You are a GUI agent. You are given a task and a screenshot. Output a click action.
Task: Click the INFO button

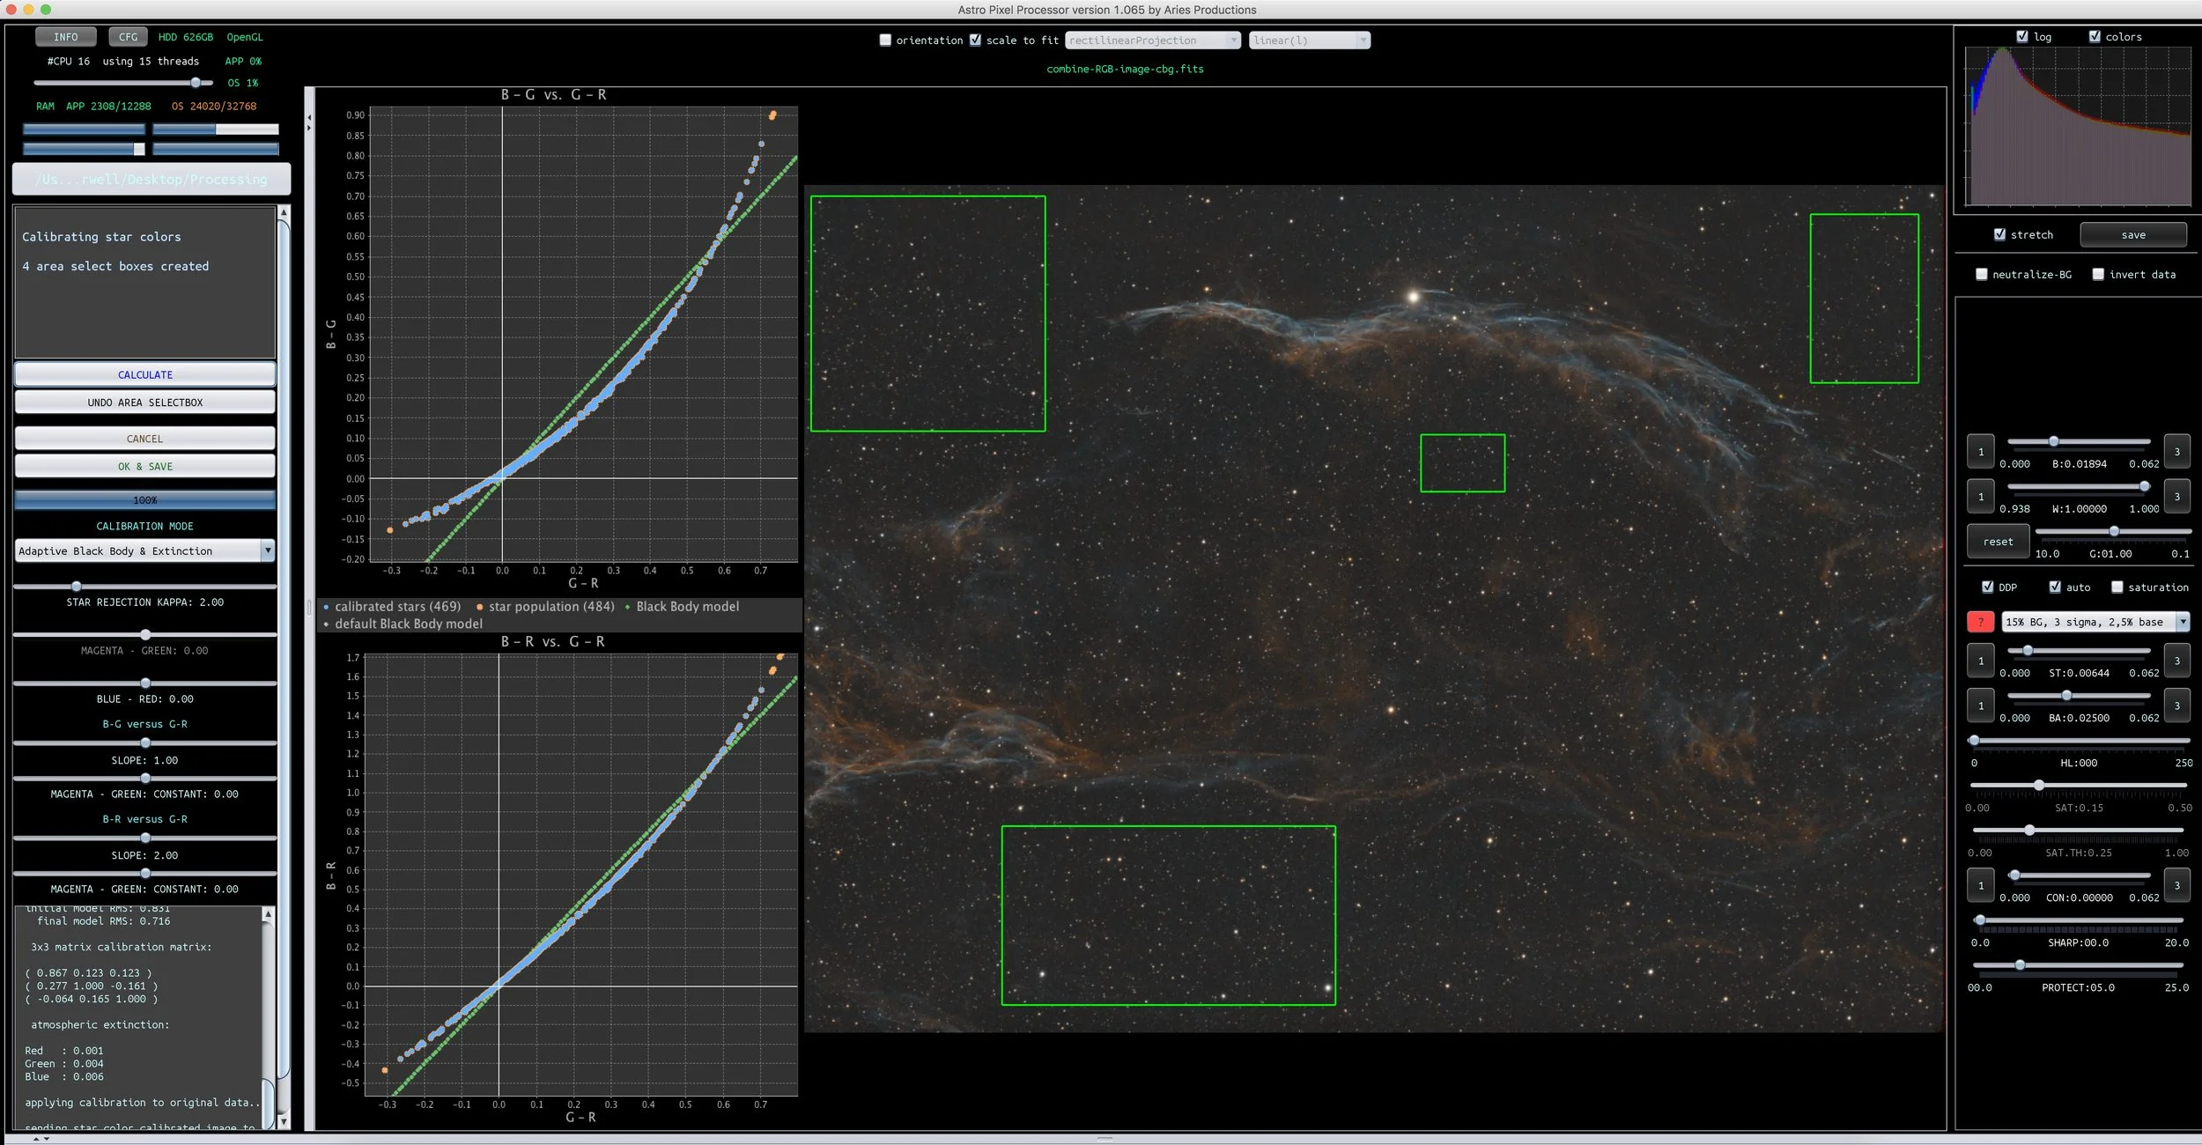pyautogui.click(x=66, y=37)
